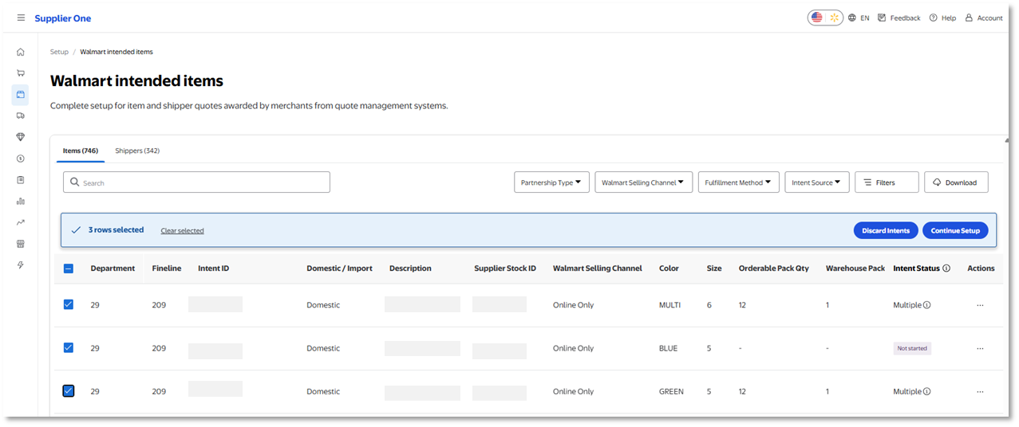The width and height of the screenshot is (1019, 427).
Task: Uncheck the BLUE color row checkbox
Action: pyautogui.click(x=69, y=347)
